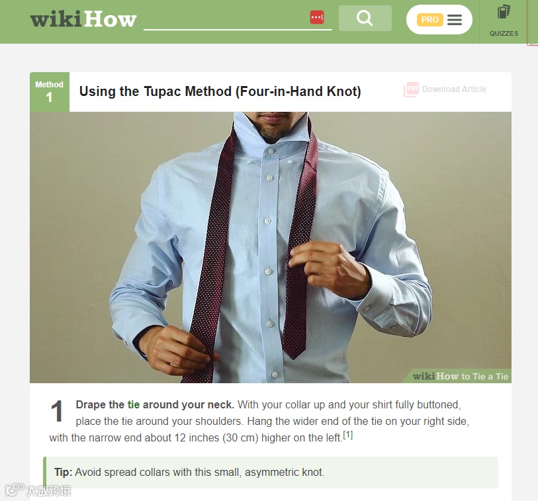Click the tie-draping step image
The height and width of the screenshot is (501, 538).
coord(271,247)
